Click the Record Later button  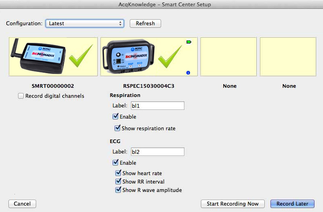coord(292,204)
